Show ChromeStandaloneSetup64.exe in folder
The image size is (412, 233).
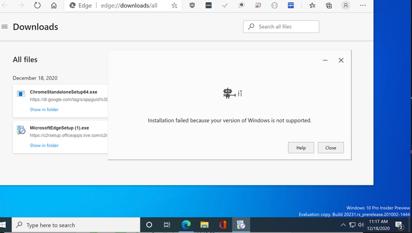click(44, 109)
